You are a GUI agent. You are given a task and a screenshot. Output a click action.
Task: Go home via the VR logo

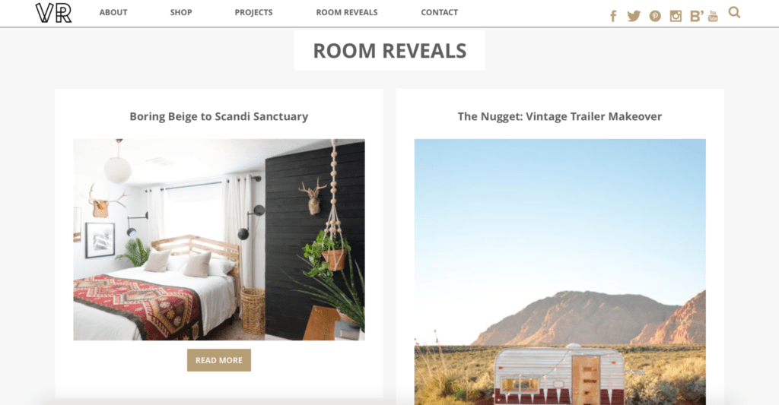(x=54, y=13)
